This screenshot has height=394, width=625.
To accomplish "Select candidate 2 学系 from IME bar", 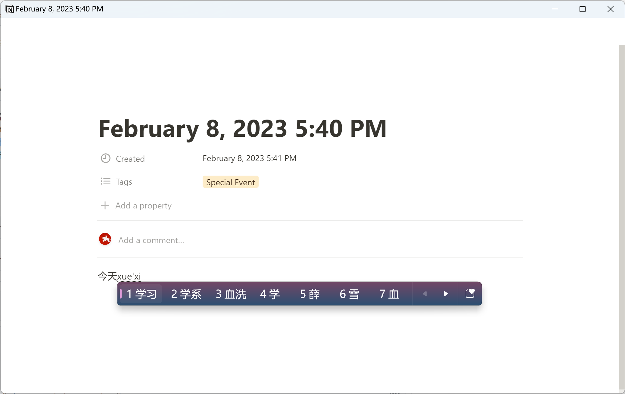I will tap(186, 294).
